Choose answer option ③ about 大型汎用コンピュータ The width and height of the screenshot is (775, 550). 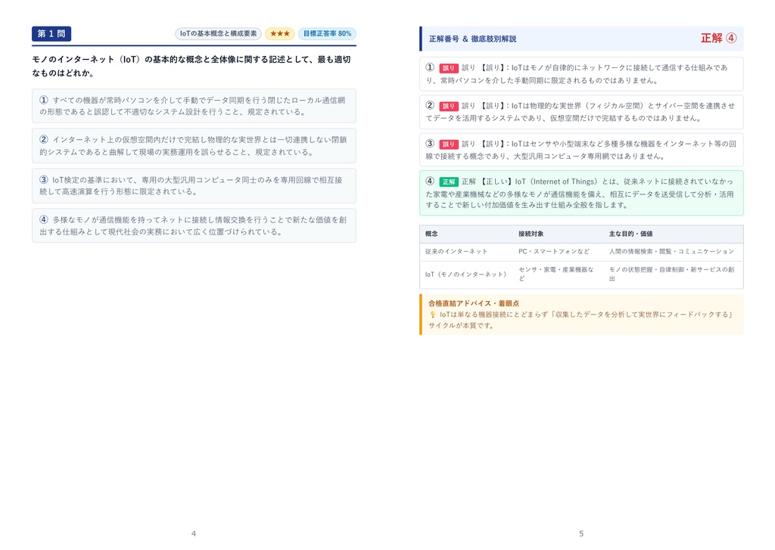[194, 186]
